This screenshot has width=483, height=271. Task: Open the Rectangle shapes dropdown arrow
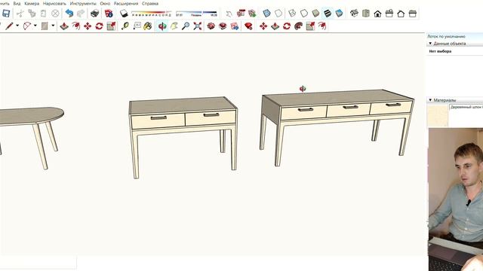pyautogui.click(x=53, y=26)
